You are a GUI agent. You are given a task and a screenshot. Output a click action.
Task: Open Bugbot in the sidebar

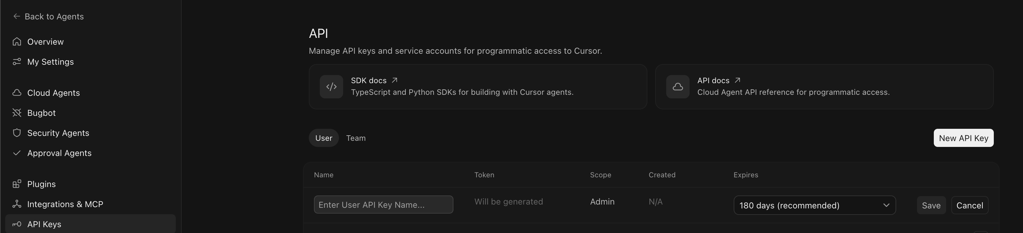(90, 113)
